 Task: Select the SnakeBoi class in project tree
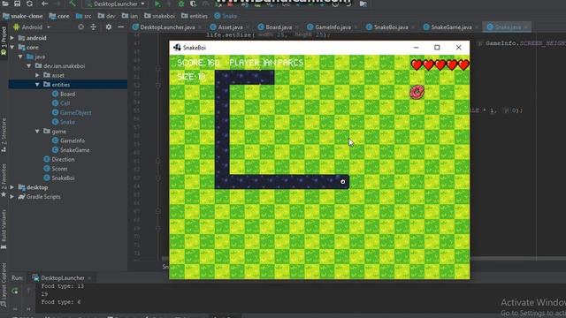(x=59, y=178)
